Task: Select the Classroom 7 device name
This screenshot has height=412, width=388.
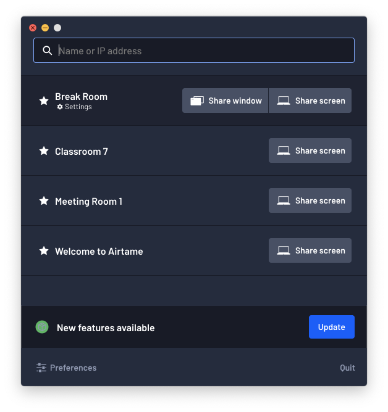Action: (82, 151)
